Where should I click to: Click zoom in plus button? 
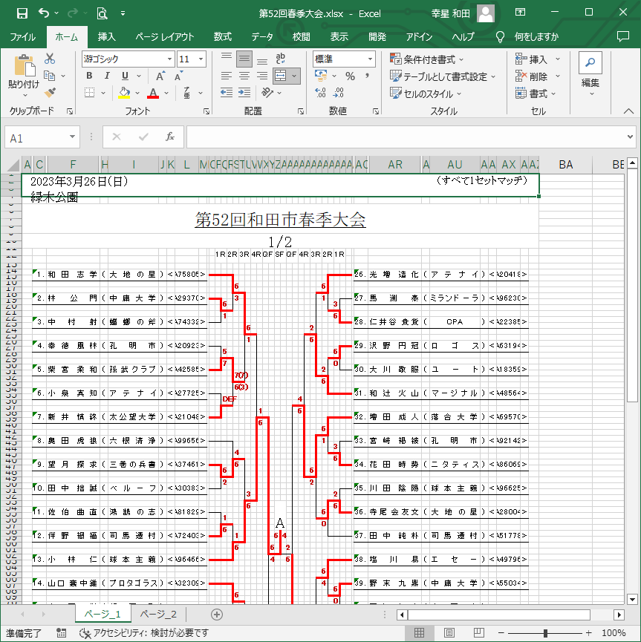pyautogui.click(x=588, y=633)
